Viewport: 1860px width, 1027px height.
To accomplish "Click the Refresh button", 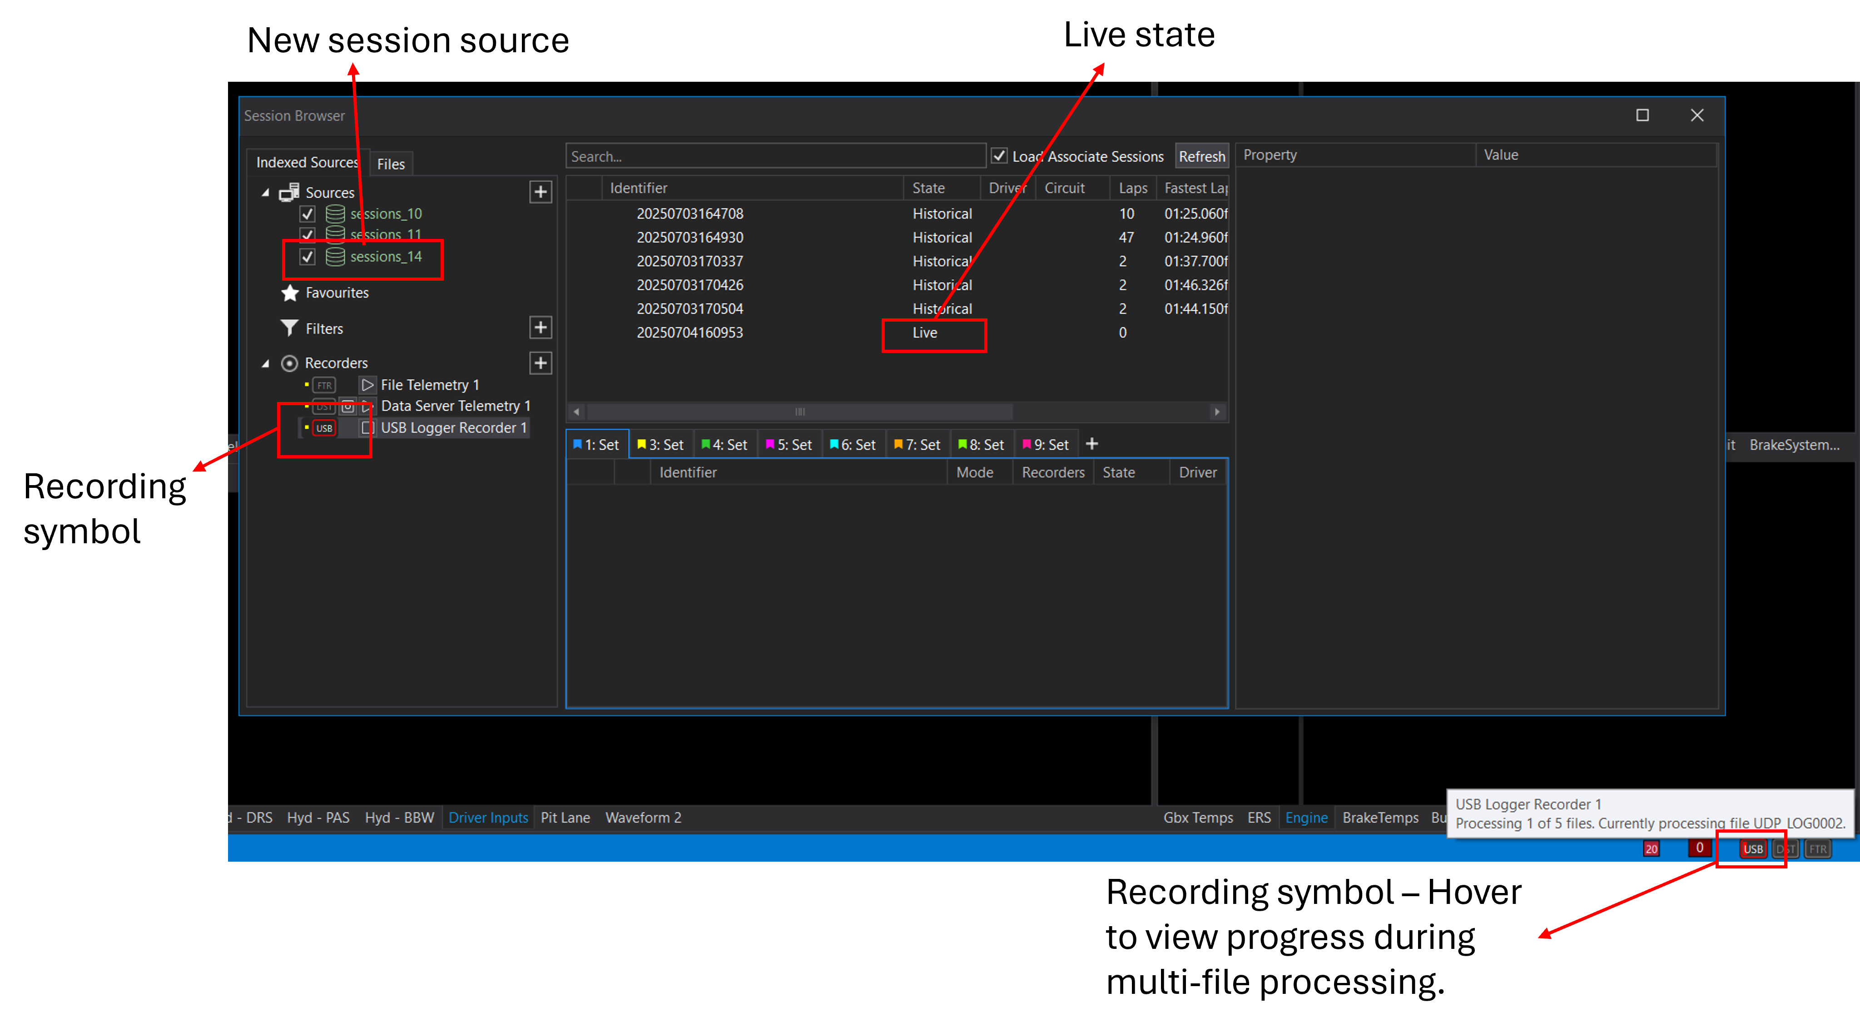I will coord(1201,157).
